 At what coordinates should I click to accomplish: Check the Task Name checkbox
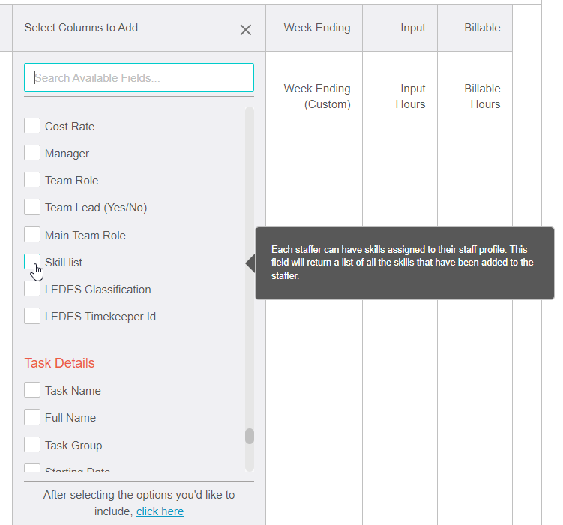click(32, 390)
